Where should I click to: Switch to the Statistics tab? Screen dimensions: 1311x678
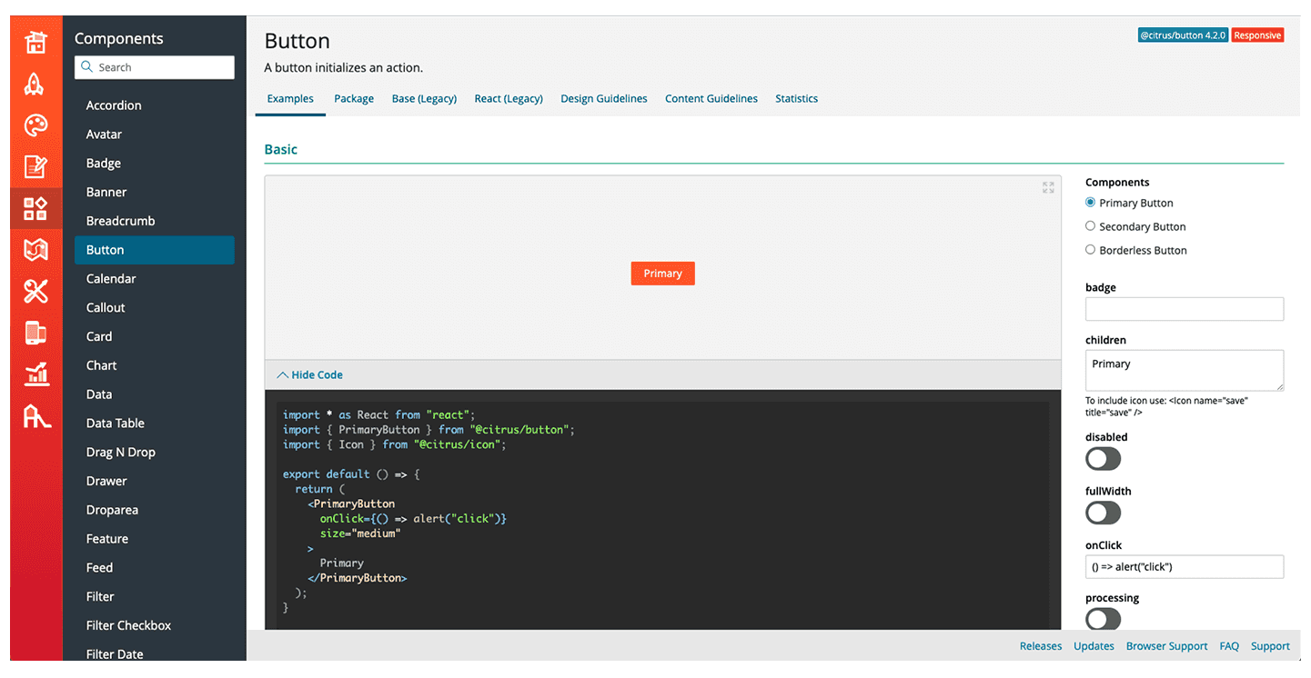[x=796, y=98]
